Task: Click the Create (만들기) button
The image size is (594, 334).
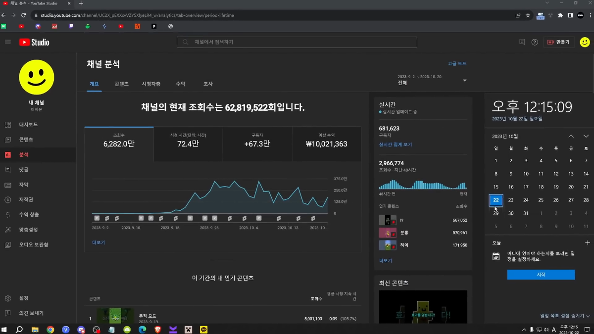Action: point(558,42)
